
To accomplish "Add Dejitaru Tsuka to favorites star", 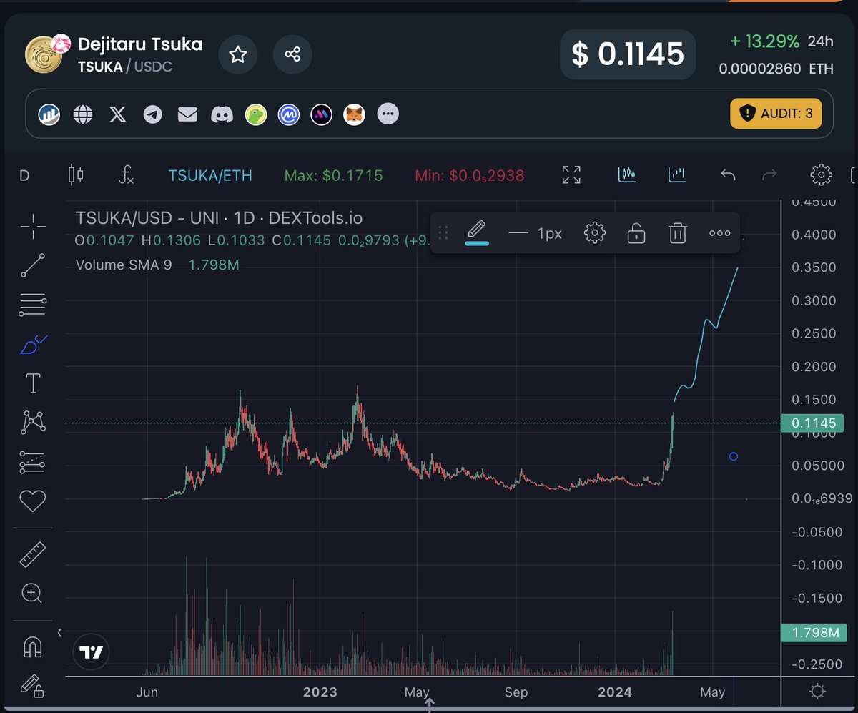I will [x=238, y=54].
